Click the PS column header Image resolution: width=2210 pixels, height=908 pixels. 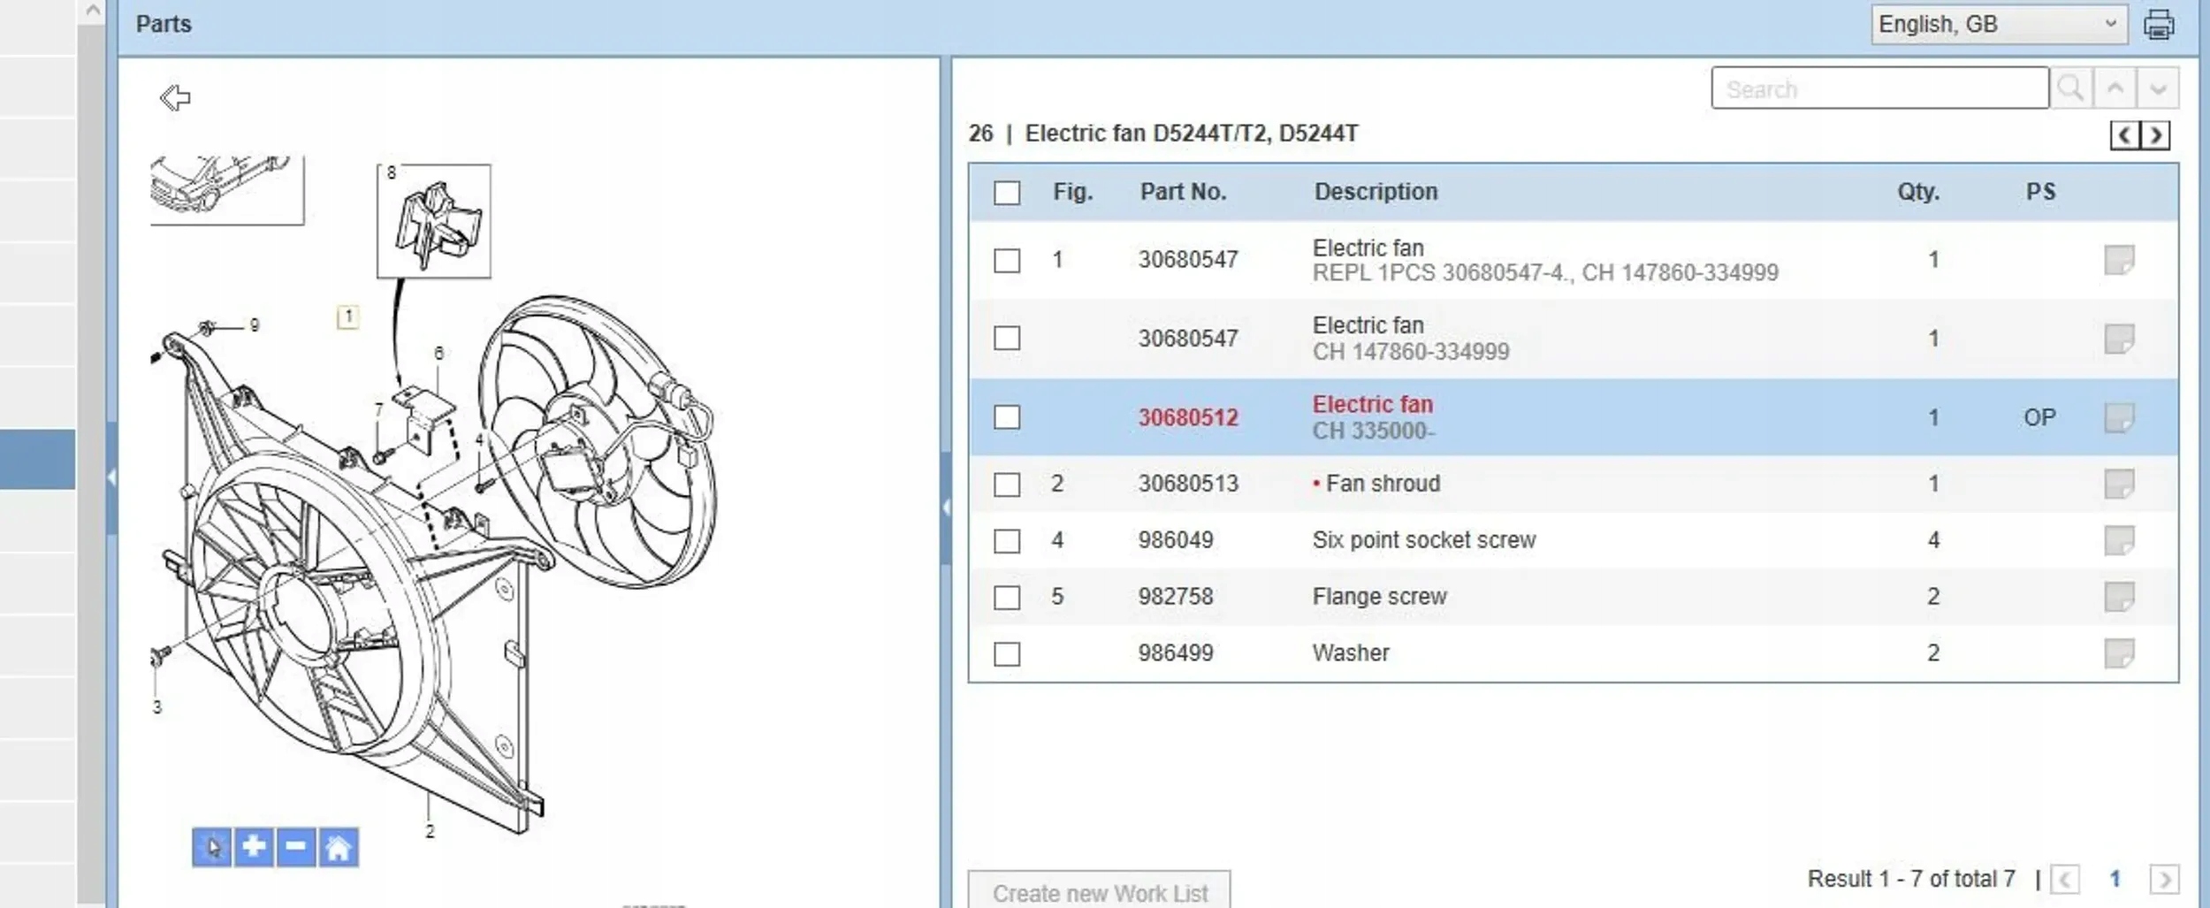[x=2040, y=192]
